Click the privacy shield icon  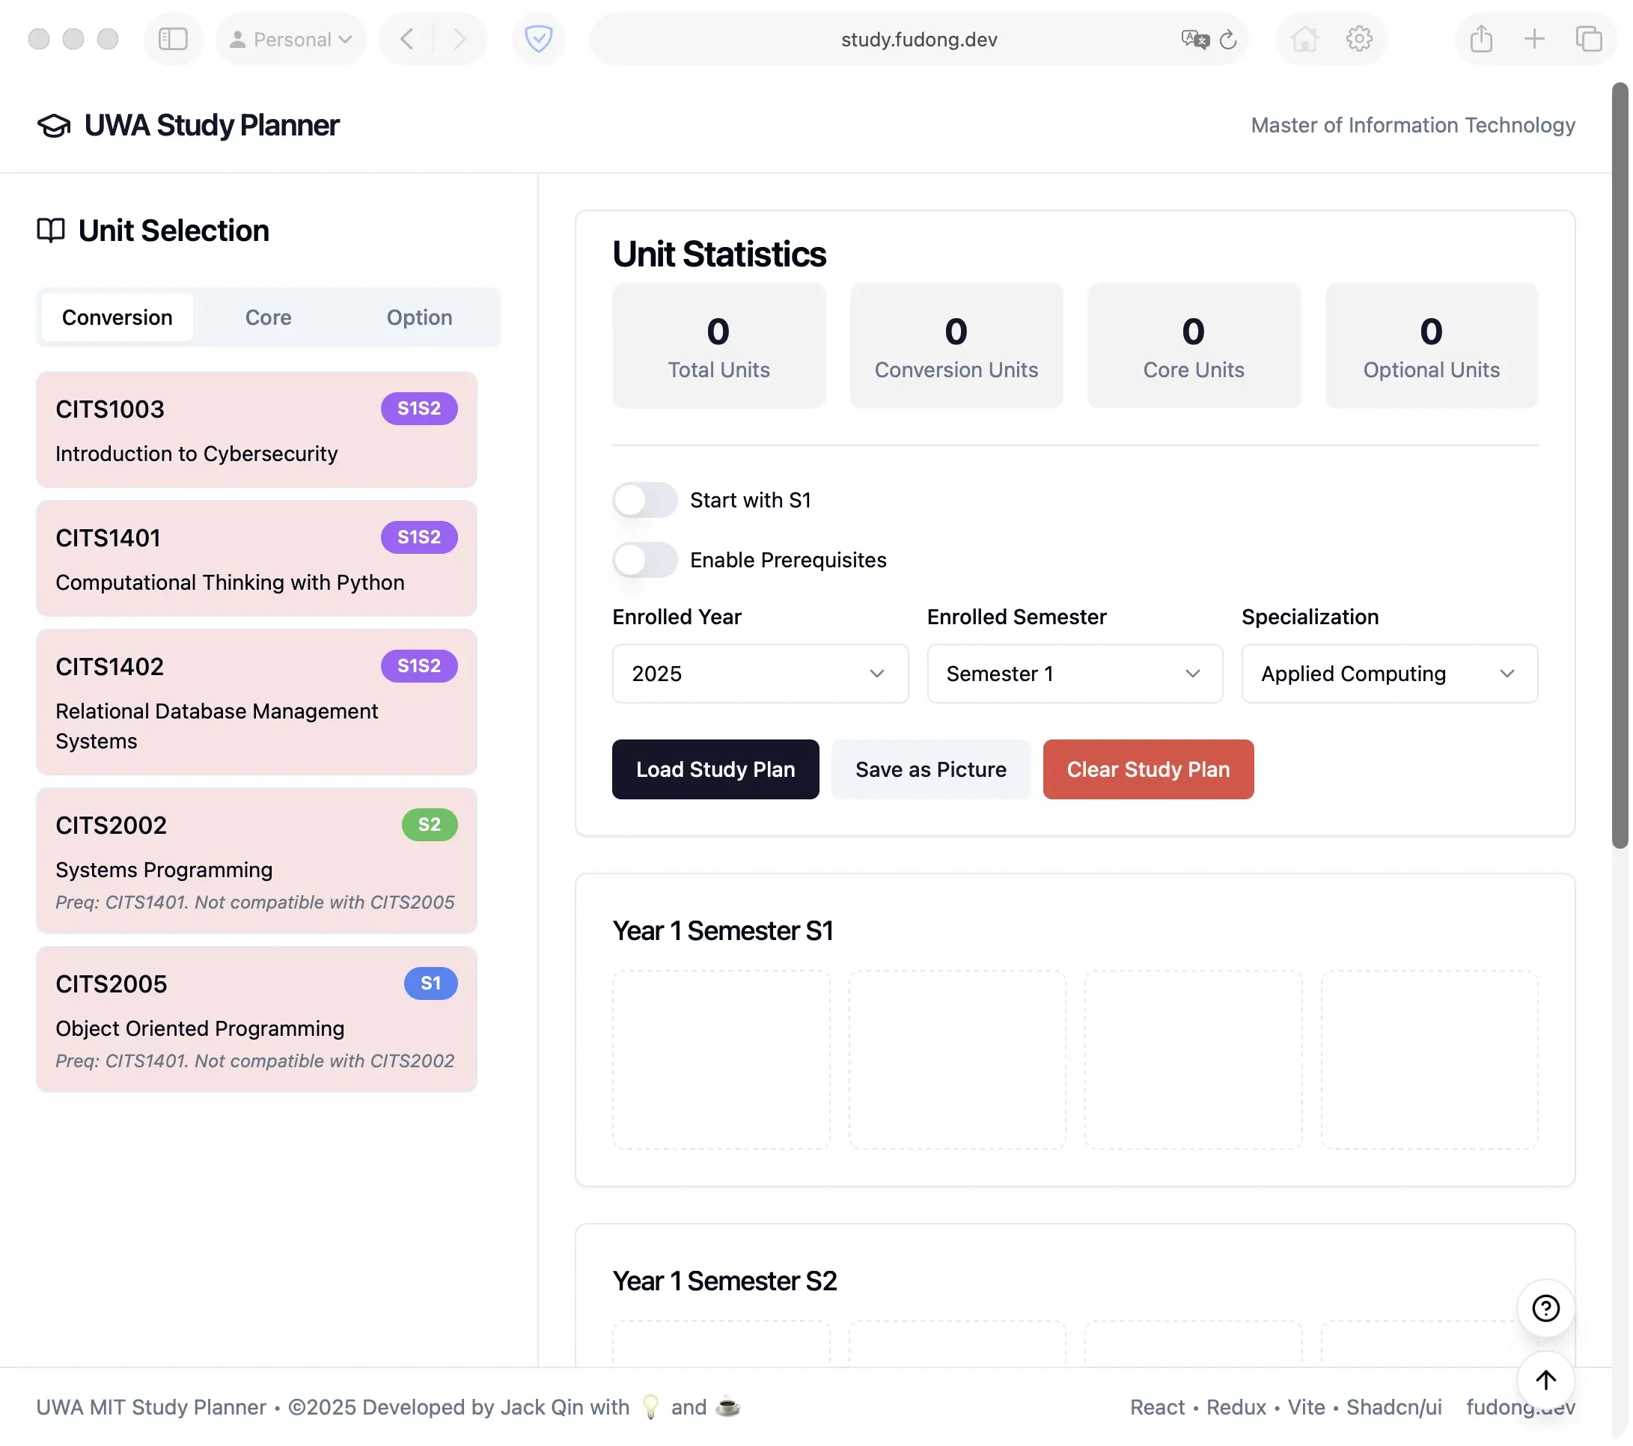(x=539, y=39)
